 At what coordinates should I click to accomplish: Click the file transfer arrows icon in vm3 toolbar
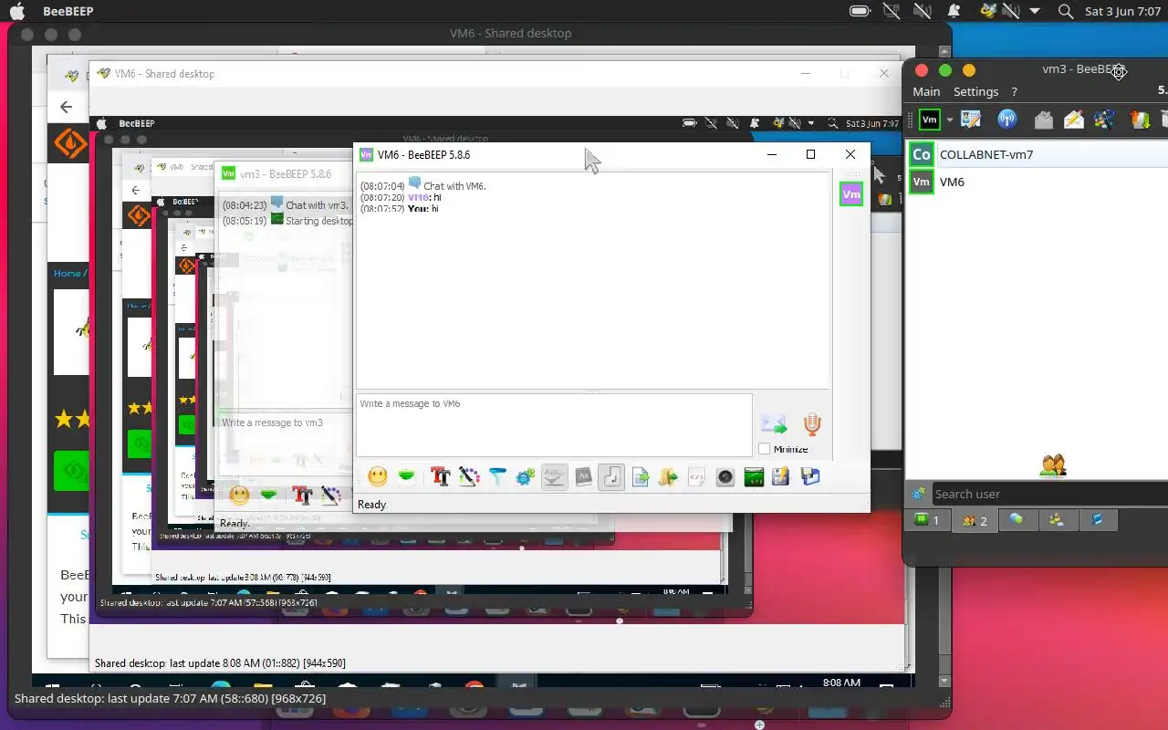pos(1140,119)
